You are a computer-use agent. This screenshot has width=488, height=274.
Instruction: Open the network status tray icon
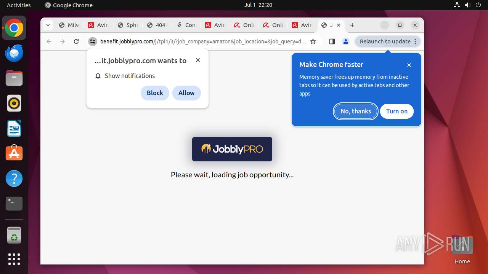pos(457,5)
